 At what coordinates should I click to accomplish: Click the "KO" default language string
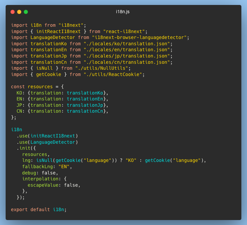[131, 161]
